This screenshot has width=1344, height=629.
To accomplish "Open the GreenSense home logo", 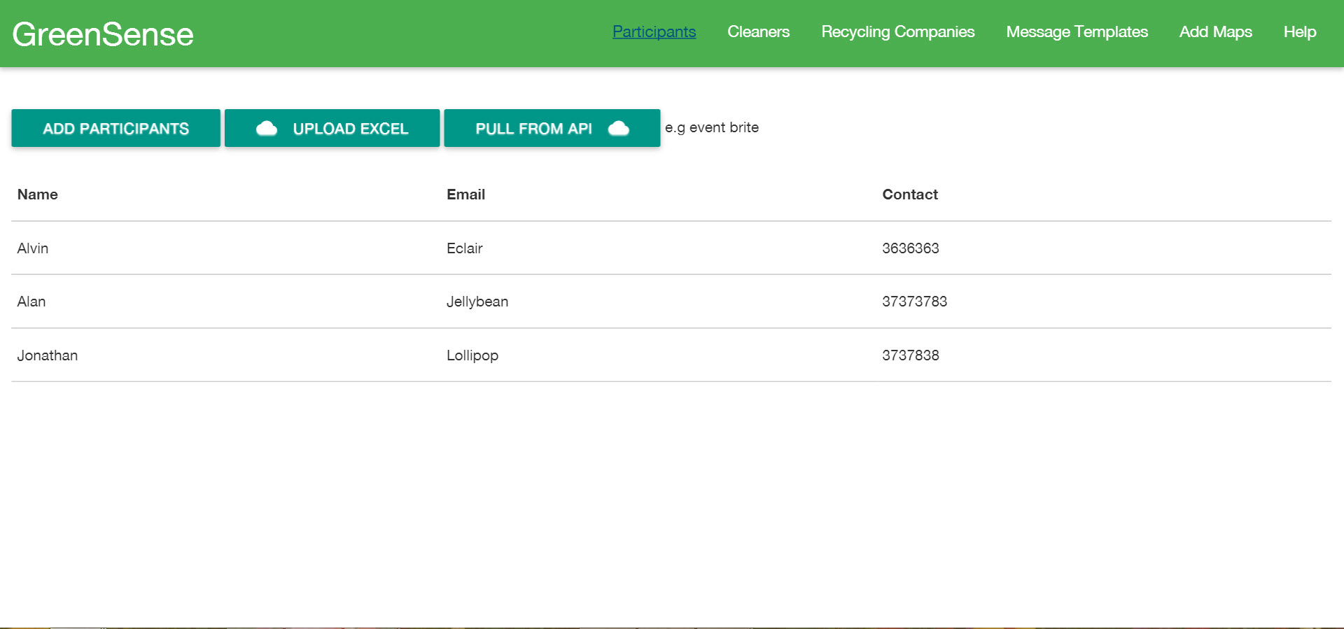I will point(103,34).
